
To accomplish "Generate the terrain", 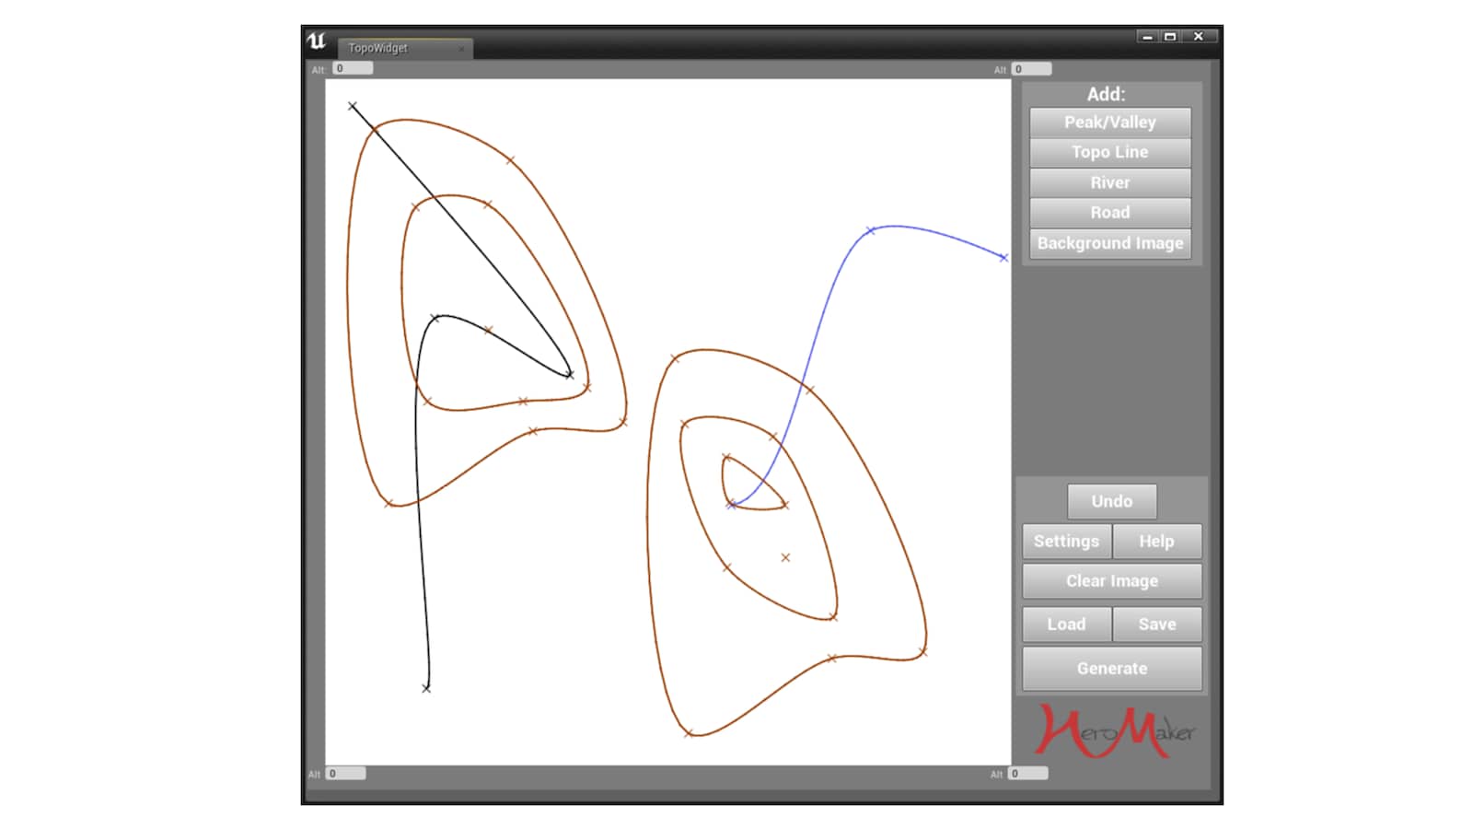I will [x=1111, y=669].
